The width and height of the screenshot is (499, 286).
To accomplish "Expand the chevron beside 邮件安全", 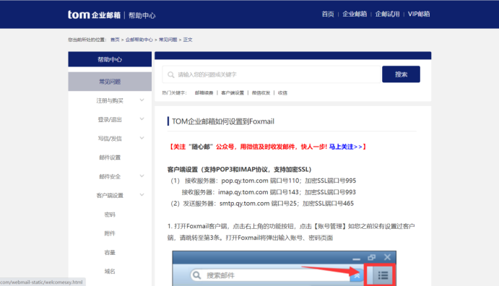I will pyautogui.click(x=142, y=176).
